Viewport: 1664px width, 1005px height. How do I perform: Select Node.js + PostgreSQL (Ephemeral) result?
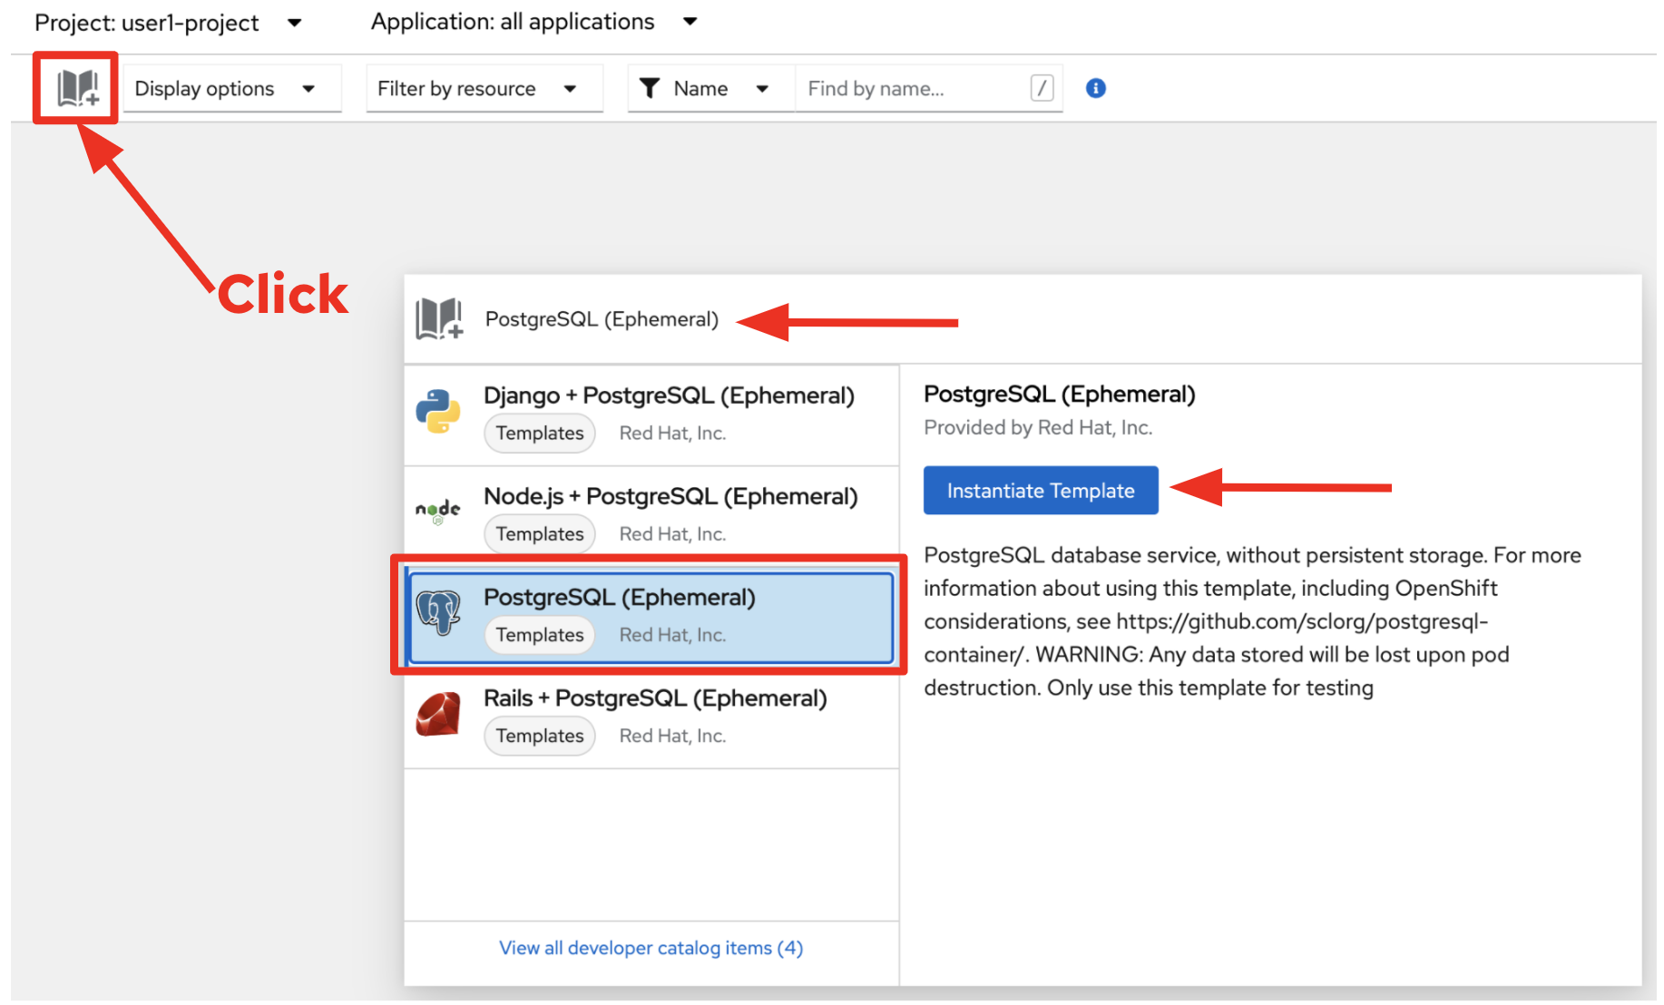click(x=651, y=516)
